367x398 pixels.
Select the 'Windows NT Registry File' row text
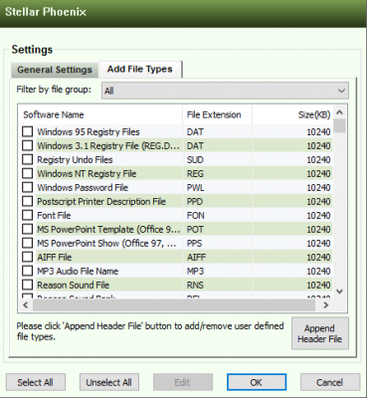pyautogui.click(x=87, y=174)
